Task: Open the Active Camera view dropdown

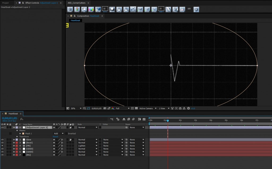Action: (148, 108)
